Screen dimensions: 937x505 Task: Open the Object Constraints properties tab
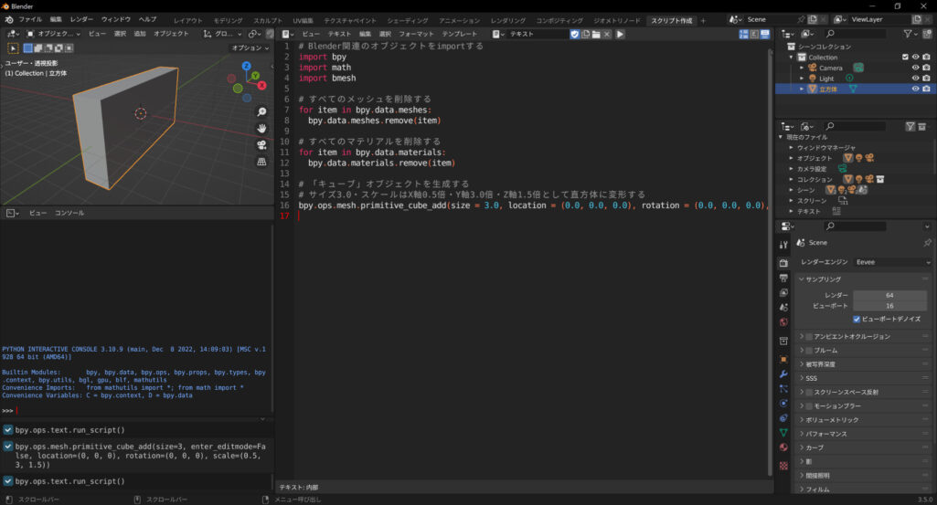783,418
